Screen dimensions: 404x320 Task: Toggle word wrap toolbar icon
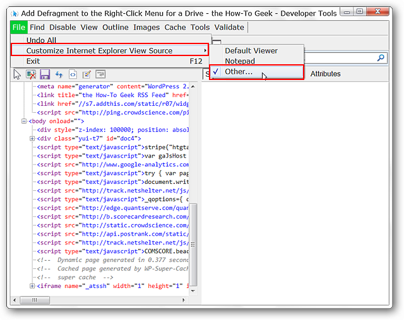(100, 74)
